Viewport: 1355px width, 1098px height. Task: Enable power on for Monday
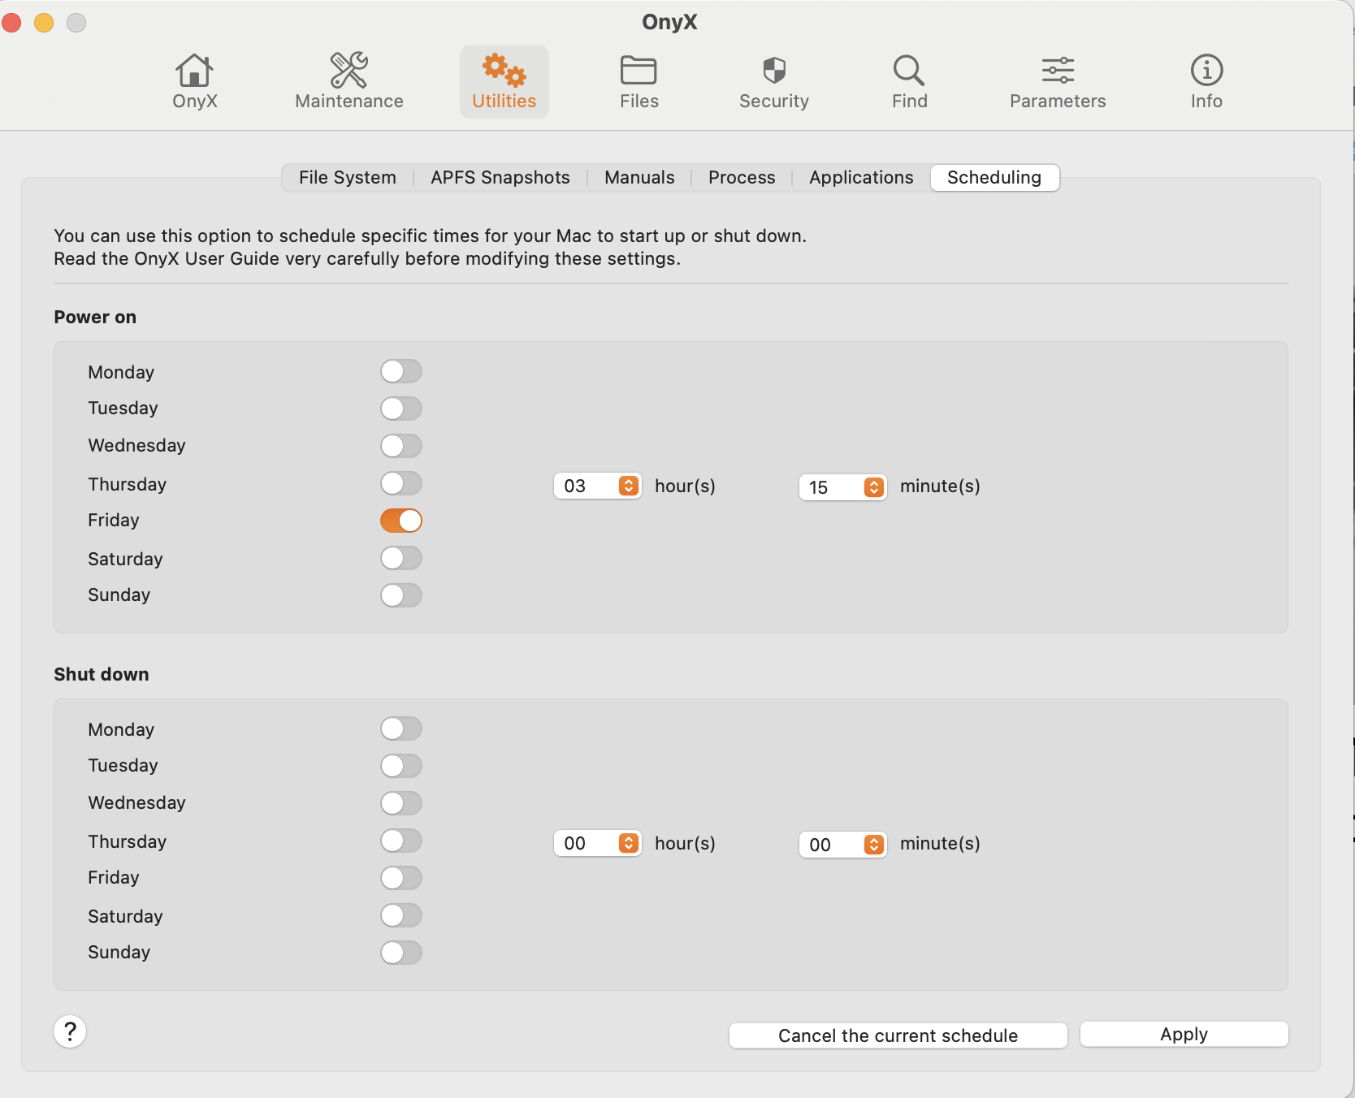[x=400, y=371]
